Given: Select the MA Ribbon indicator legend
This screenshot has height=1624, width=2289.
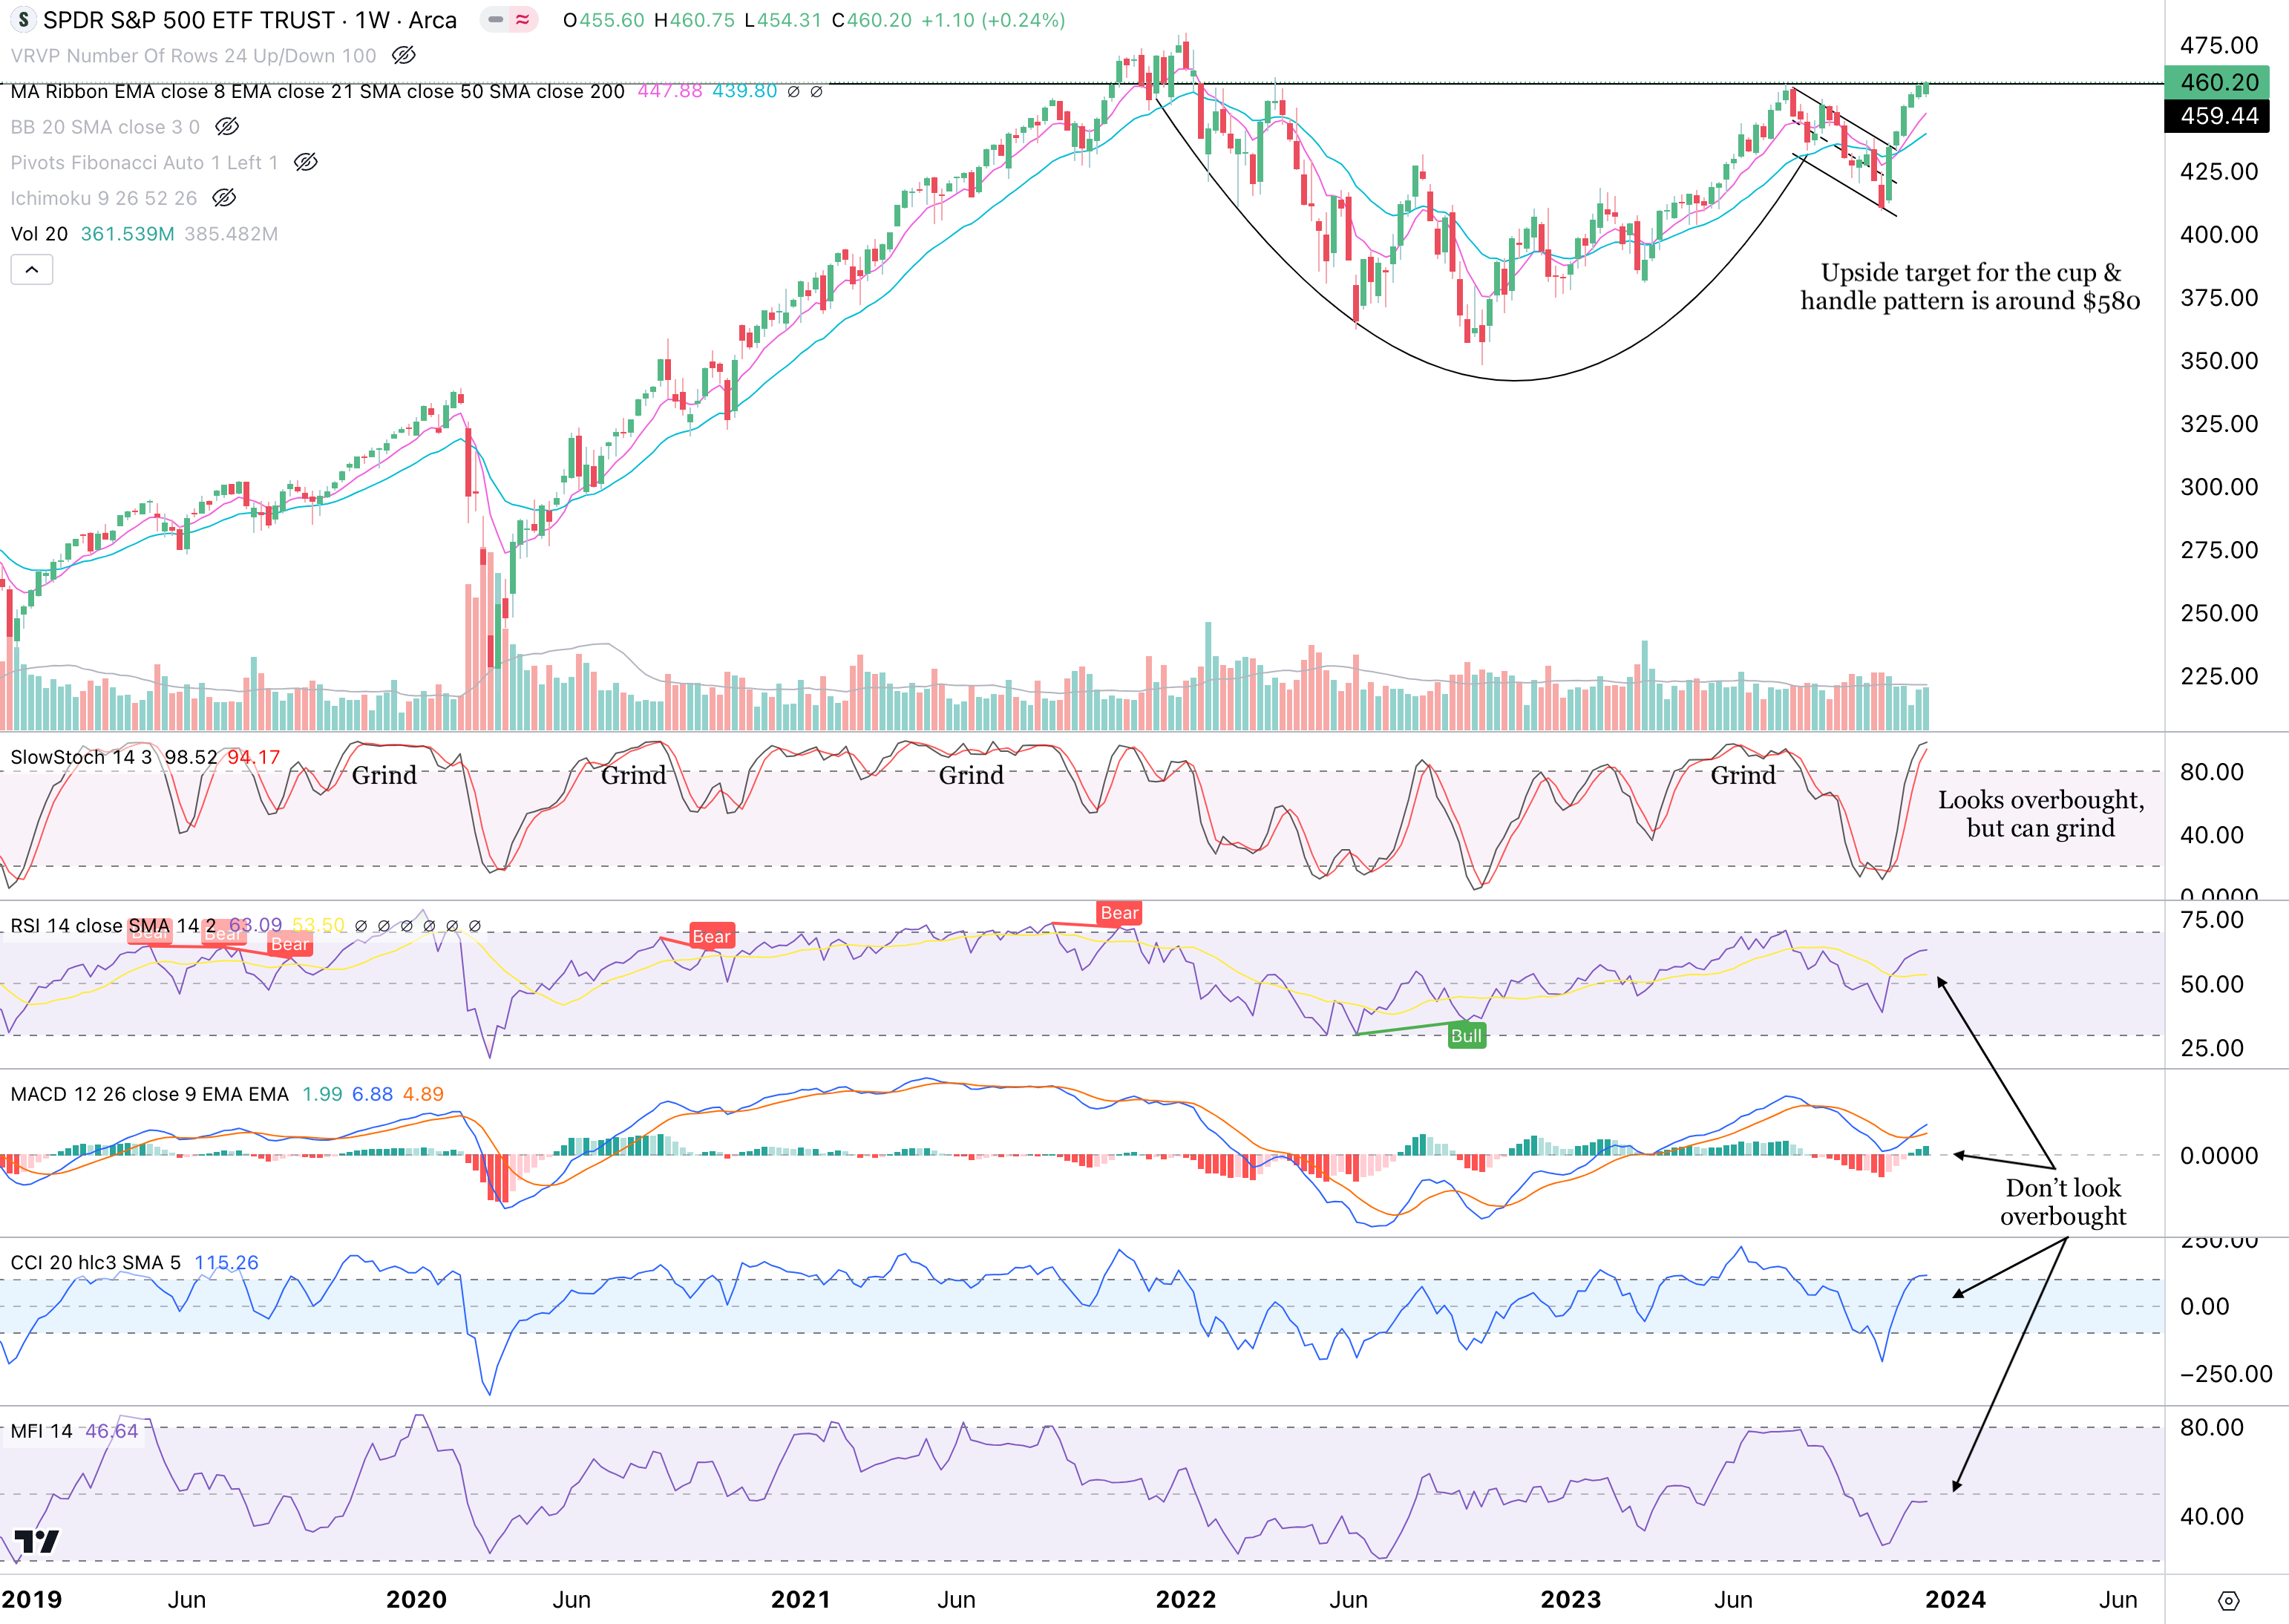Looking at the screenshot, I should (317, 91).
